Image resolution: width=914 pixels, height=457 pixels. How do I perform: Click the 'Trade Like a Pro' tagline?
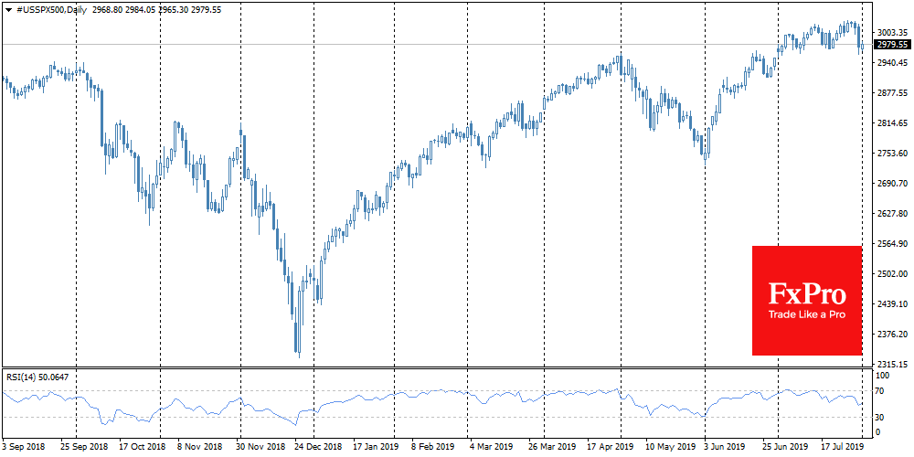(x=806, y=315)
